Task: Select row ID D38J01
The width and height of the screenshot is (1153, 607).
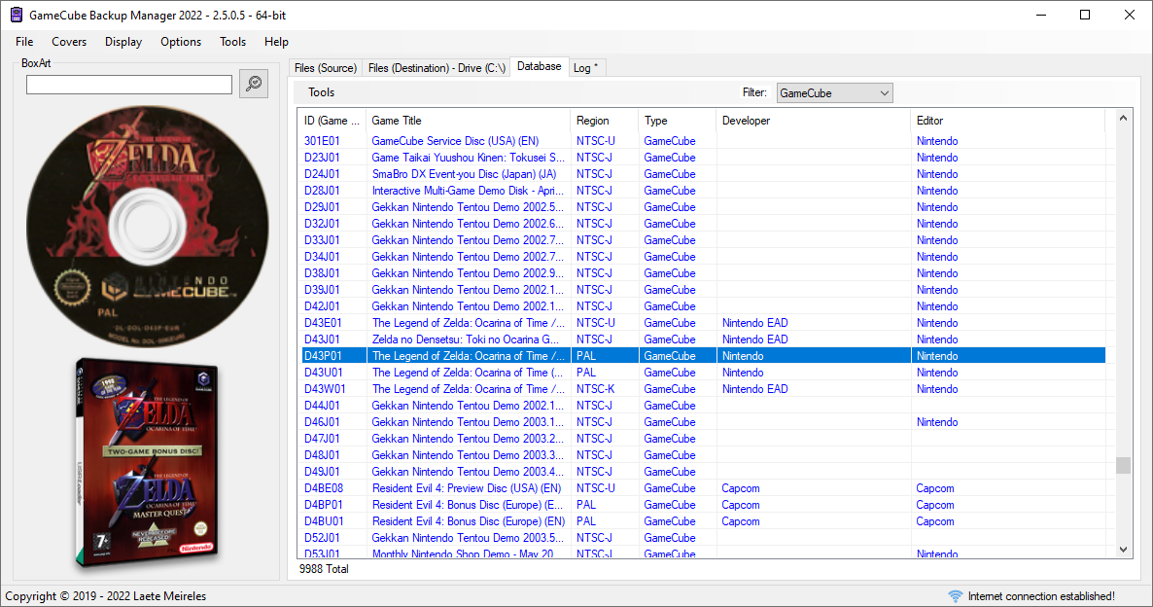Action: click(x=322, y=273)
